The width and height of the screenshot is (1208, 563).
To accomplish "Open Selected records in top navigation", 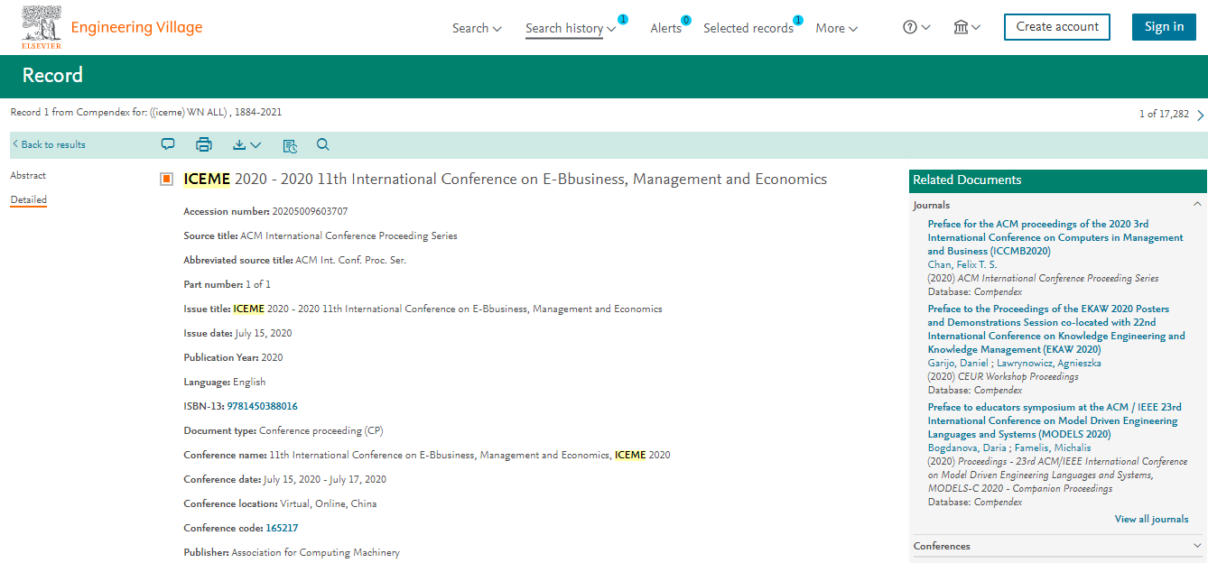I will point(748,28).
